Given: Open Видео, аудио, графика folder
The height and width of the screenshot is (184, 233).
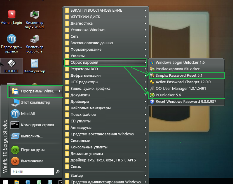Looking at the screenshot, I should pos(106,89).
